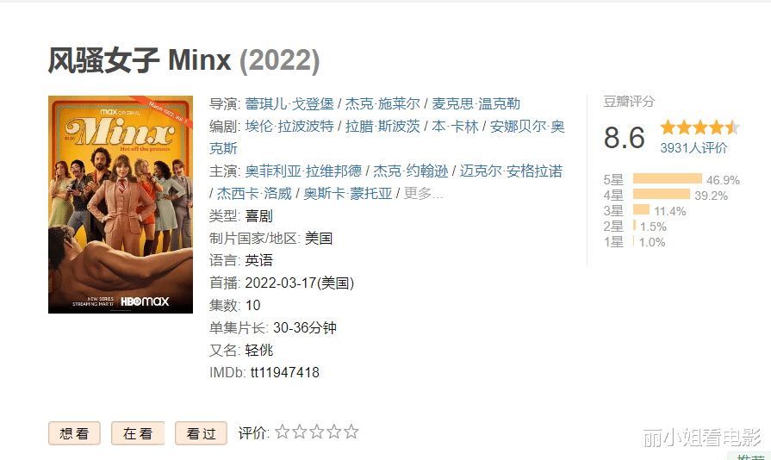This screenshot has width=771, height=460.
Task: Open actor 奥菲利亚·拉维邦德 link
Action: point(303,171)
